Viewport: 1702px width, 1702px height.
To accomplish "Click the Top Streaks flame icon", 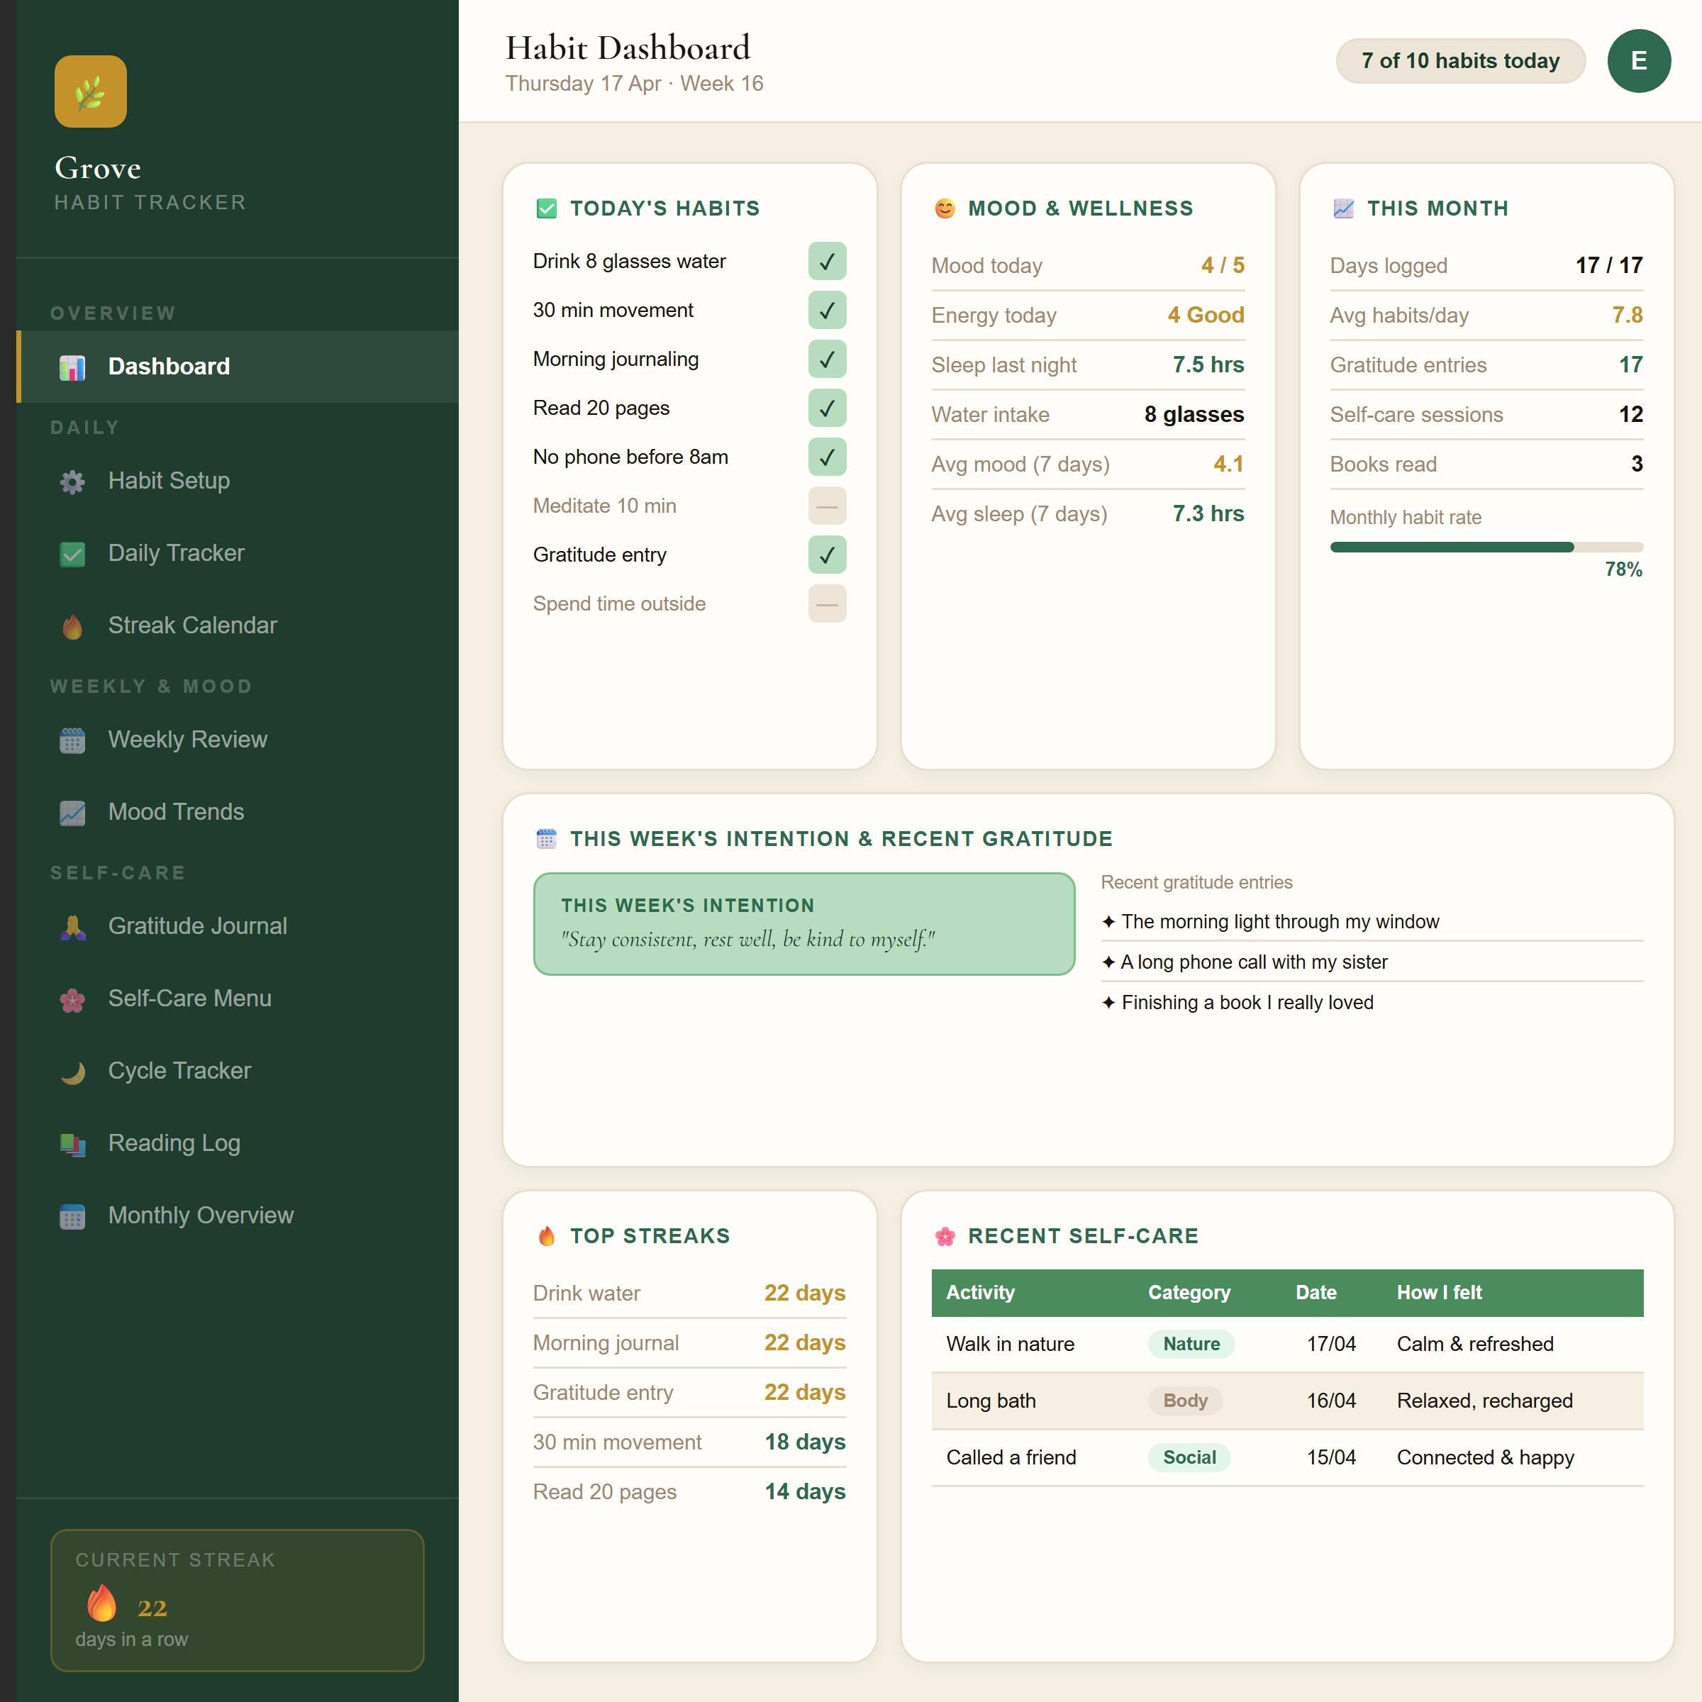I will (546, 1236).
